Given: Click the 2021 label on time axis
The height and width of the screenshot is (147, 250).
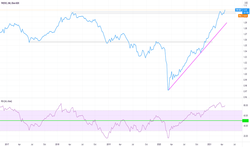Looking at the screenshot, I should [209, 144].
